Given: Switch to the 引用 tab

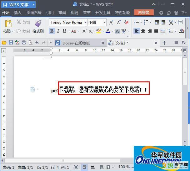Looking at the screenshot, I should (x=50, y=13).
